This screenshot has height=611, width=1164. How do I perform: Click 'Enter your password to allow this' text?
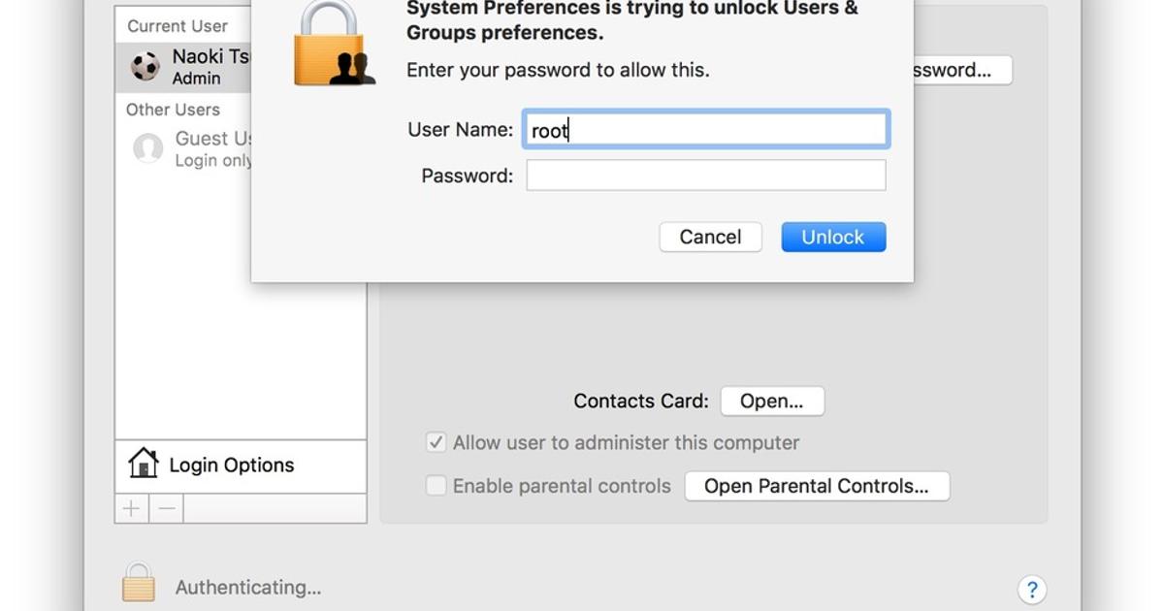point(558,70)
